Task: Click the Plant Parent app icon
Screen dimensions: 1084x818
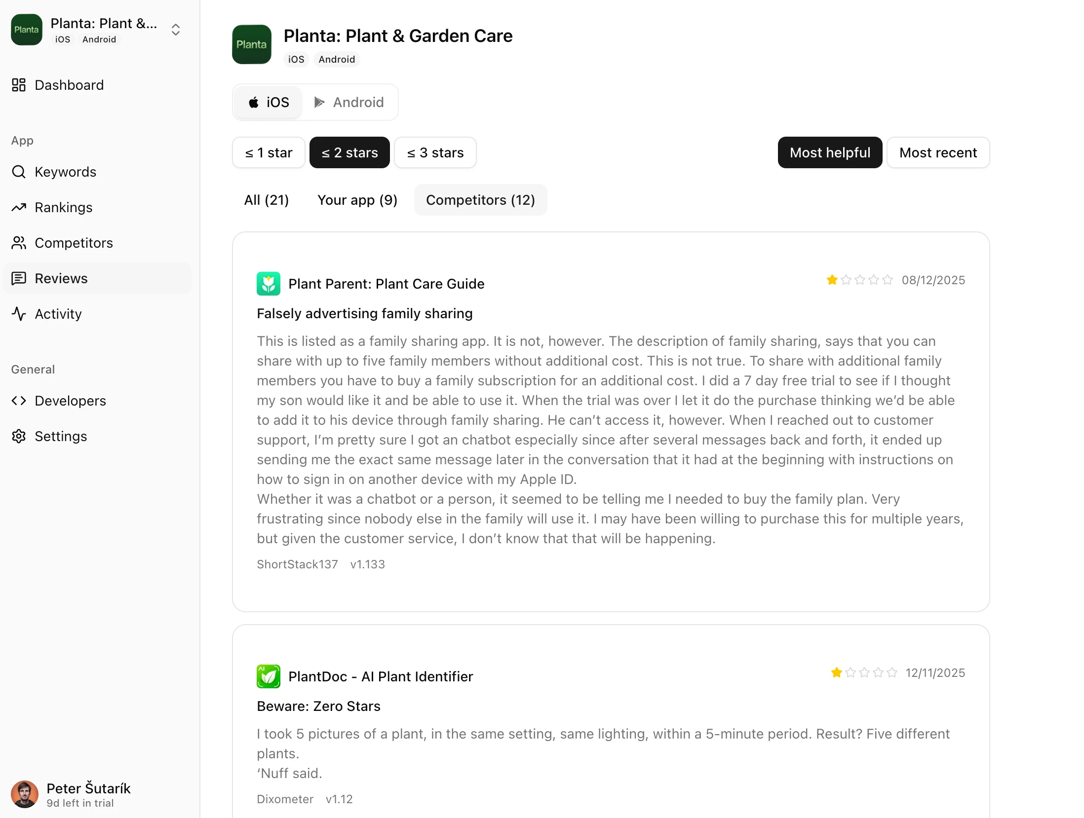Action: [268, 284]
